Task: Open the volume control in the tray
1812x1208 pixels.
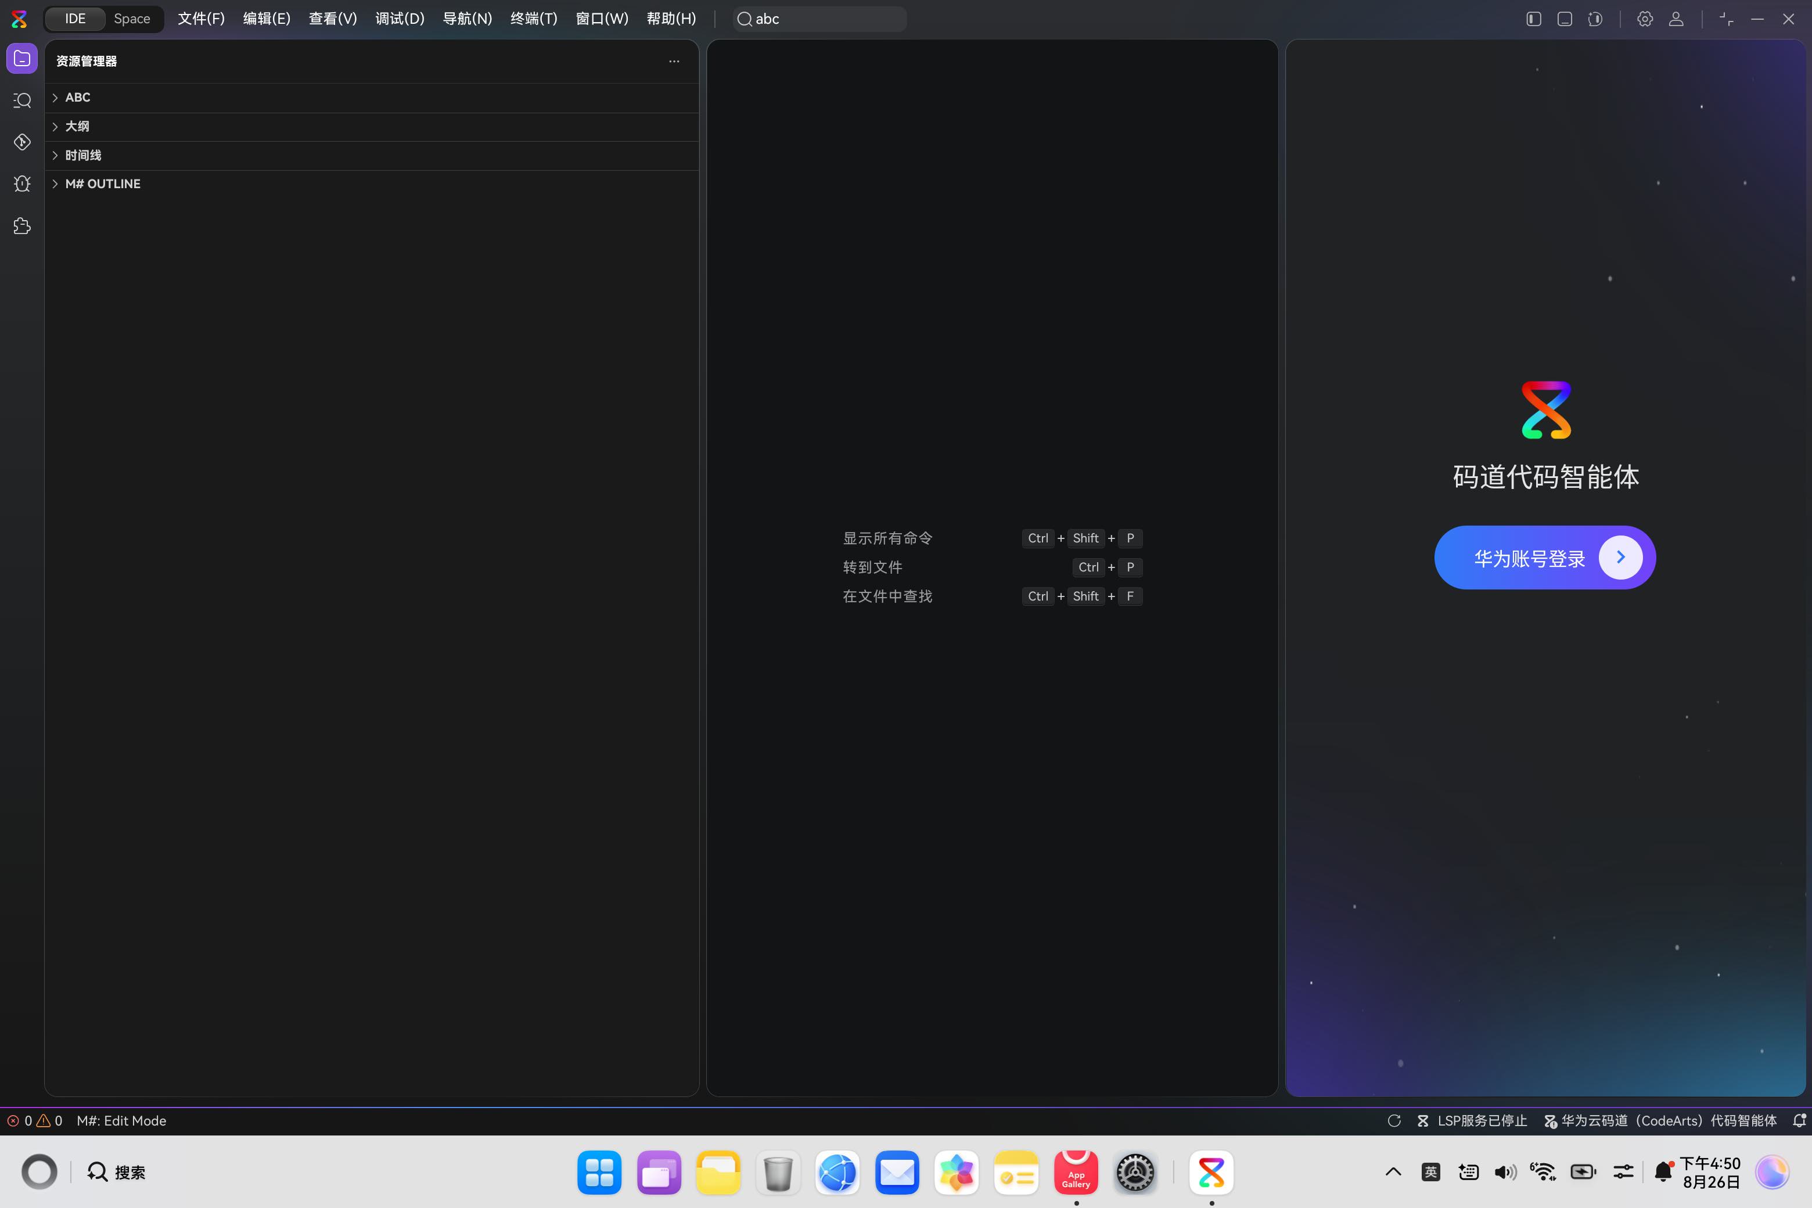Action: point(1505,1172)
